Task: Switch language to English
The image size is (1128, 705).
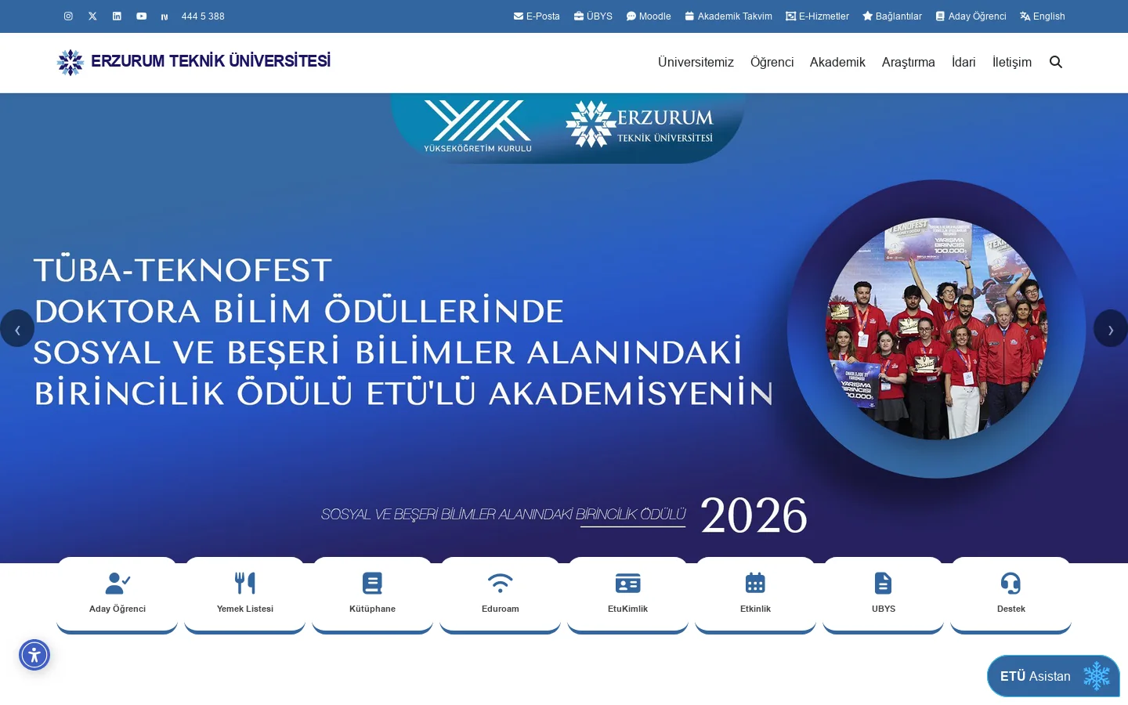Action: click(1043, 16)
